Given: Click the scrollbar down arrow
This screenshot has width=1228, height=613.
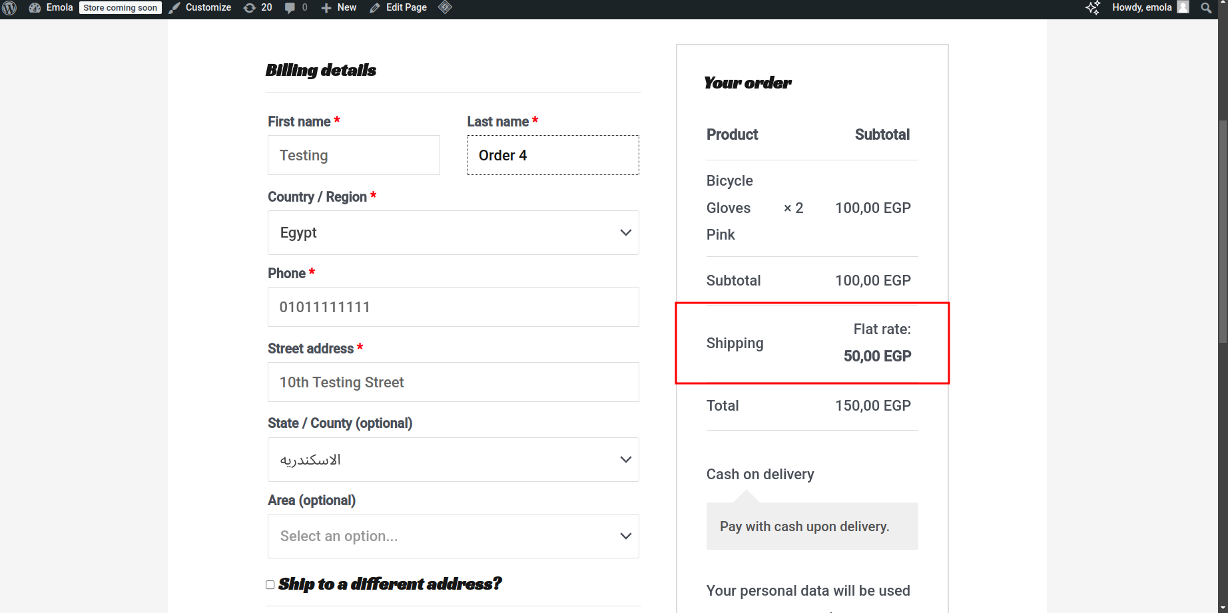Looking at the screenshot, I should (1223, 608).
